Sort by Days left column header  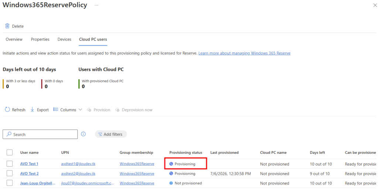coord(317,152)
